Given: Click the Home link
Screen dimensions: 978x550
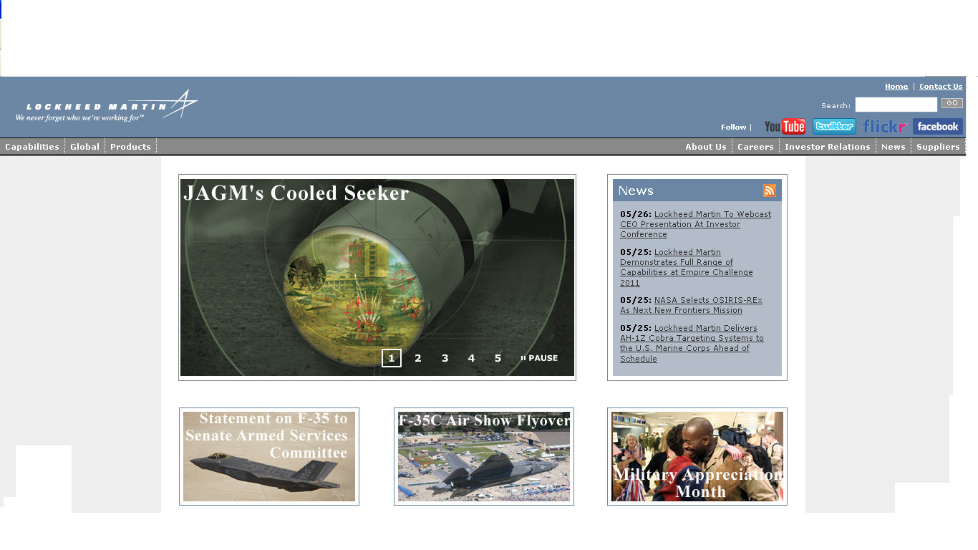Looking at the screenshot, I should 896,87.
